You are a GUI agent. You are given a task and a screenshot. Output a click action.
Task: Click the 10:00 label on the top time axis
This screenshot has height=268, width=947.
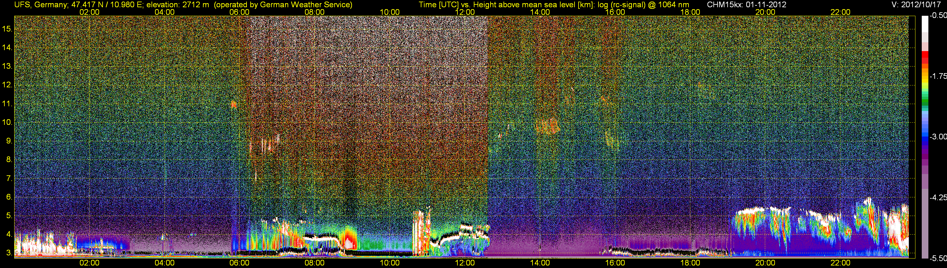point(390,12)
